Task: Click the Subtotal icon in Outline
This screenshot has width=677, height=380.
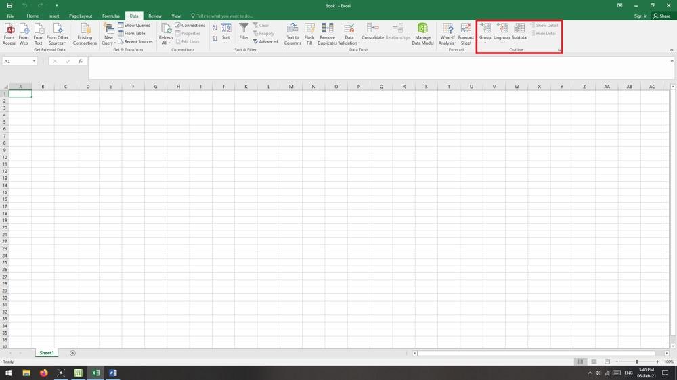Action: coord(519,31)
